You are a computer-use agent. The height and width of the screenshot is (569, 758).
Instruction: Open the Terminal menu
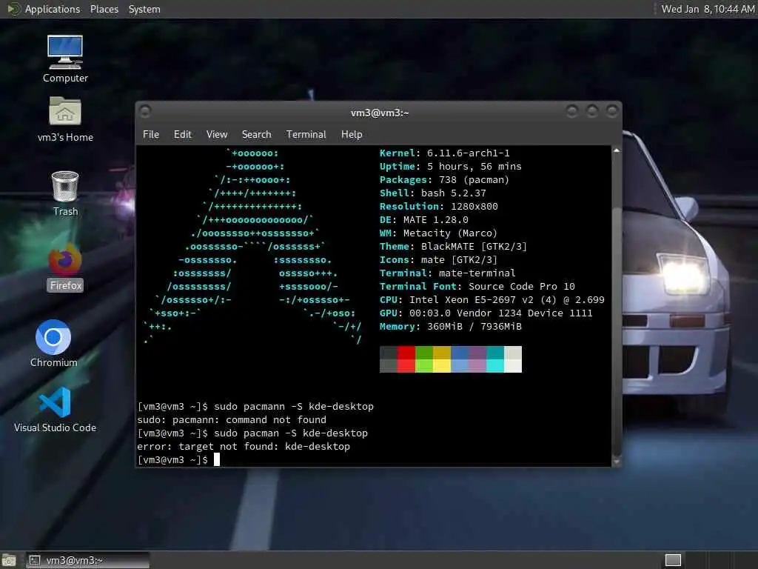coord(306,134)
